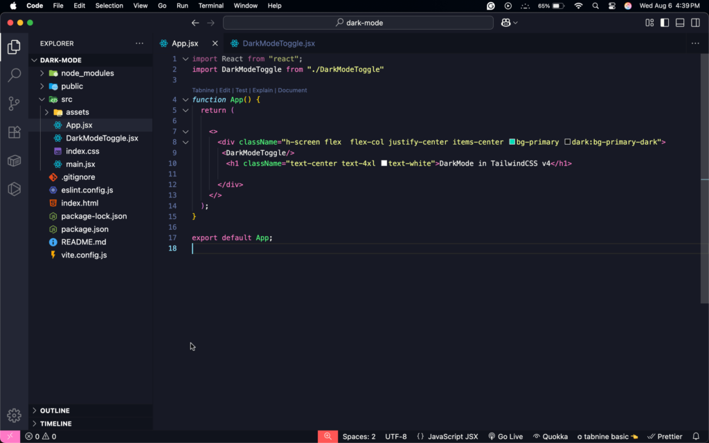This screenshot has width=709, height=443.
Task: Toggle the primary side bar layout button
Action: pos(665,23)
